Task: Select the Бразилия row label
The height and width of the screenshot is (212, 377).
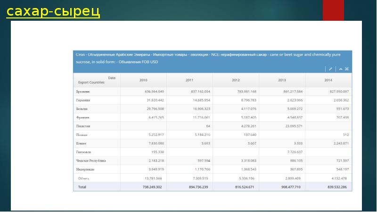Action: [83, 92]
